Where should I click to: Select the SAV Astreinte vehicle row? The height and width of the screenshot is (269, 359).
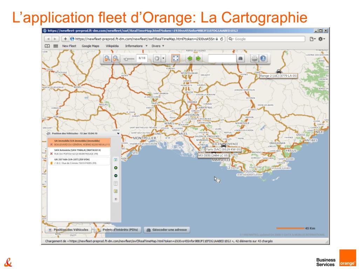coord(79,152)
